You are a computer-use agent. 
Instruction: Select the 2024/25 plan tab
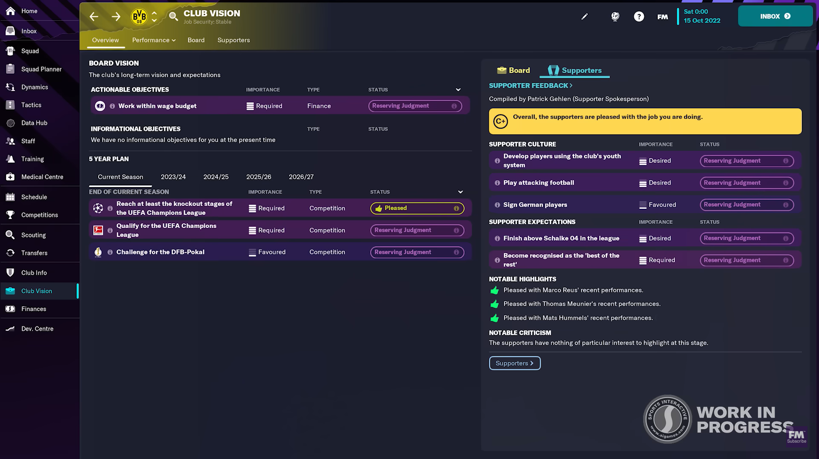tap(216, 177)
